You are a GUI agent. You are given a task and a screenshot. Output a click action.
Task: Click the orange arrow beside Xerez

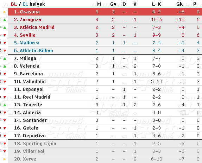click(x=5, y=159)
